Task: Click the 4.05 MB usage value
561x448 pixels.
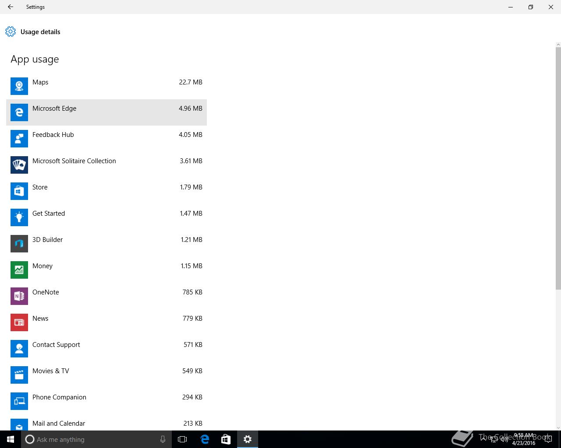Action: coord(191,135)
